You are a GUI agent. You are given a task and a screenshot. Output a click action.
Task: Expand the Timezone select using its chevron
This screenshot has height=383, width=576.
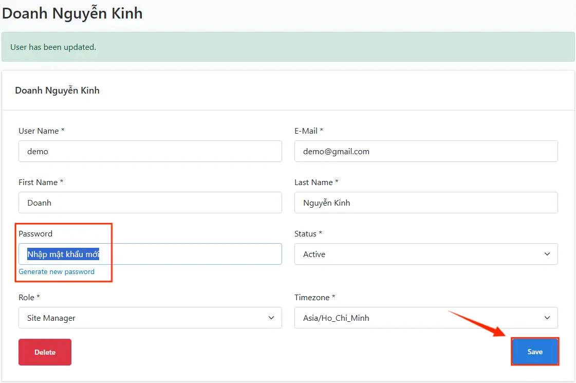pos(547,318)
